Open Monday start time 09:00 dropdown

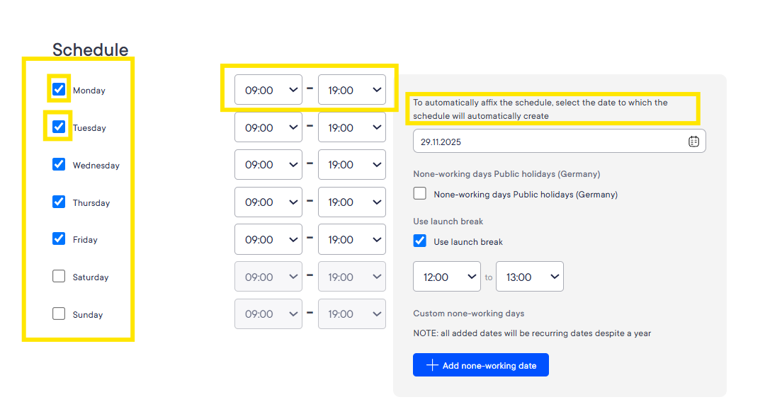[x=268, y=90]
